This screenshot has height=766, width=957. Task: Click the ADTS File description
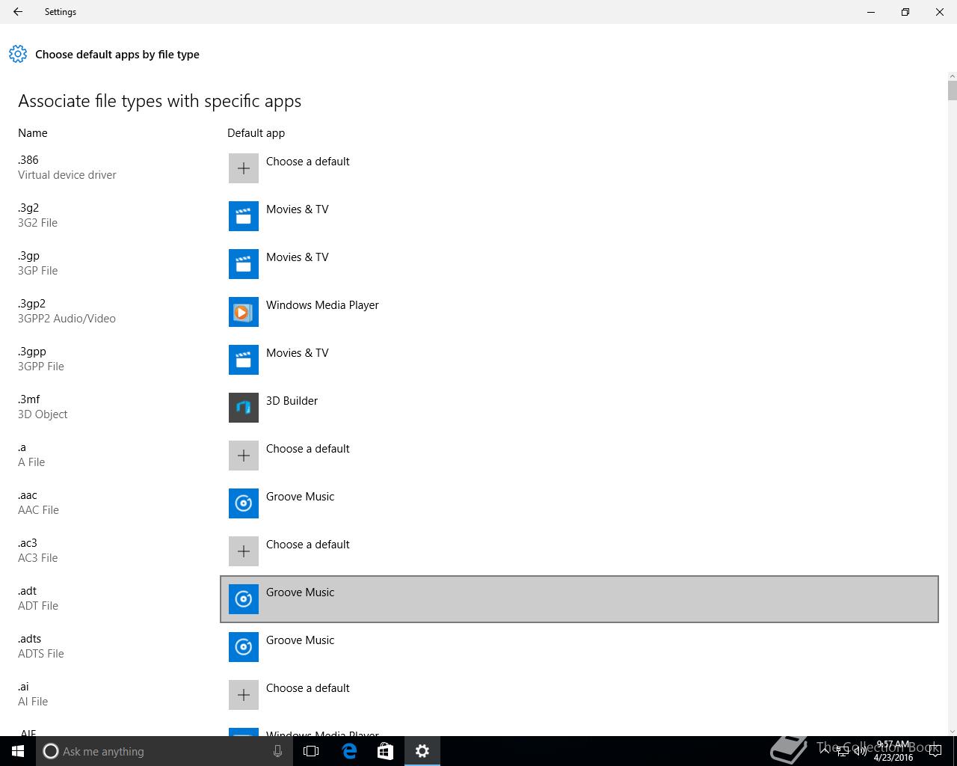click(x=41, y=654)
